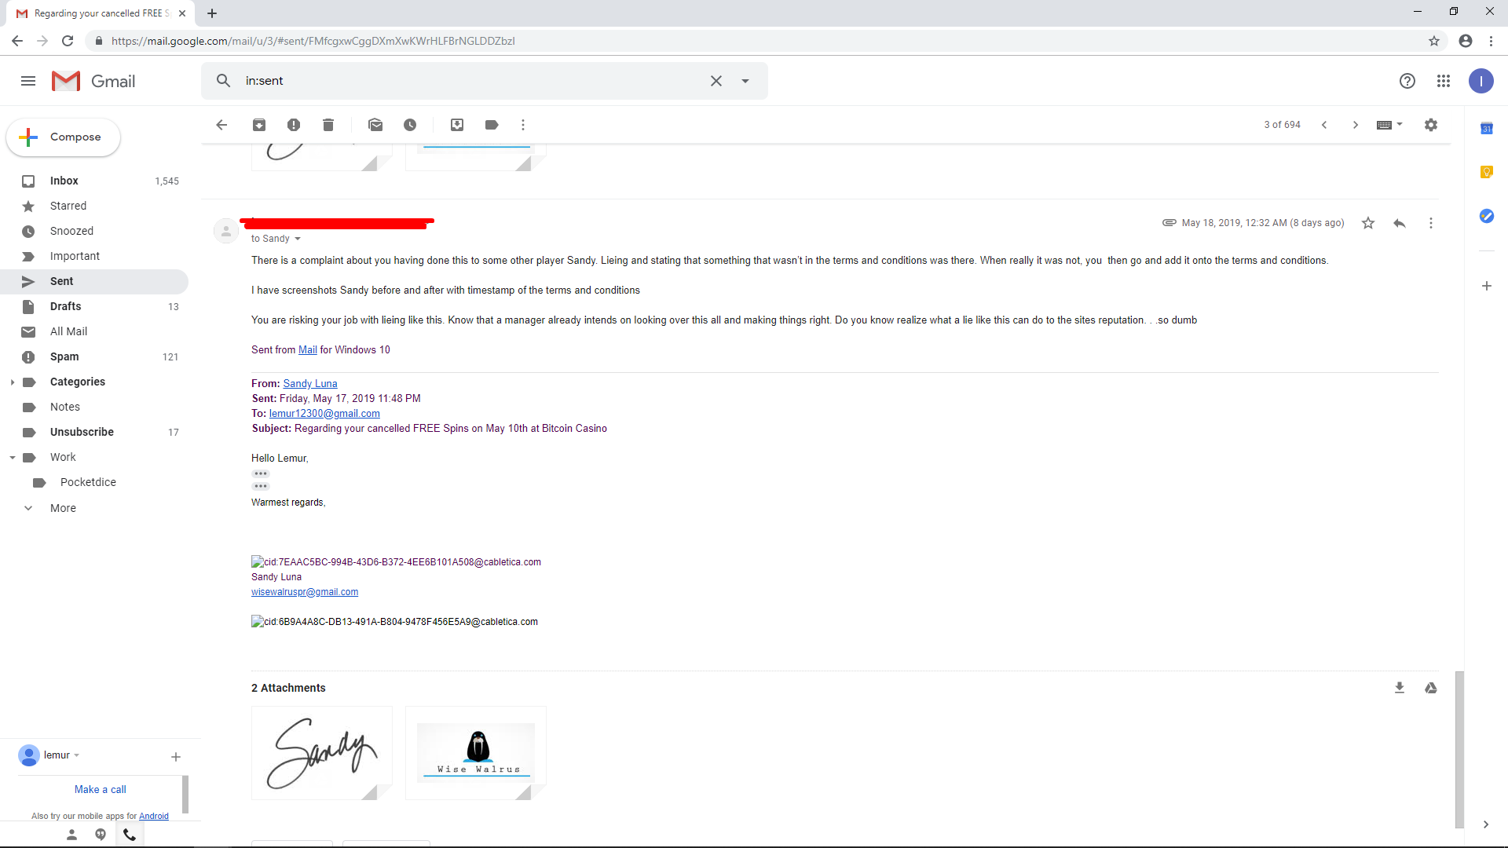Get add-ons plus icon
Image resolution: width=1508 pixels, height=848 pixels.
coord(1487,286)
